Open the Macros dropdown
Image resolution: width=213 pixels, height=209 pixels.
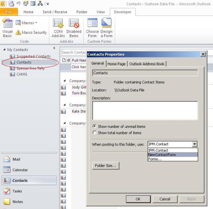(x=26, y=23)
